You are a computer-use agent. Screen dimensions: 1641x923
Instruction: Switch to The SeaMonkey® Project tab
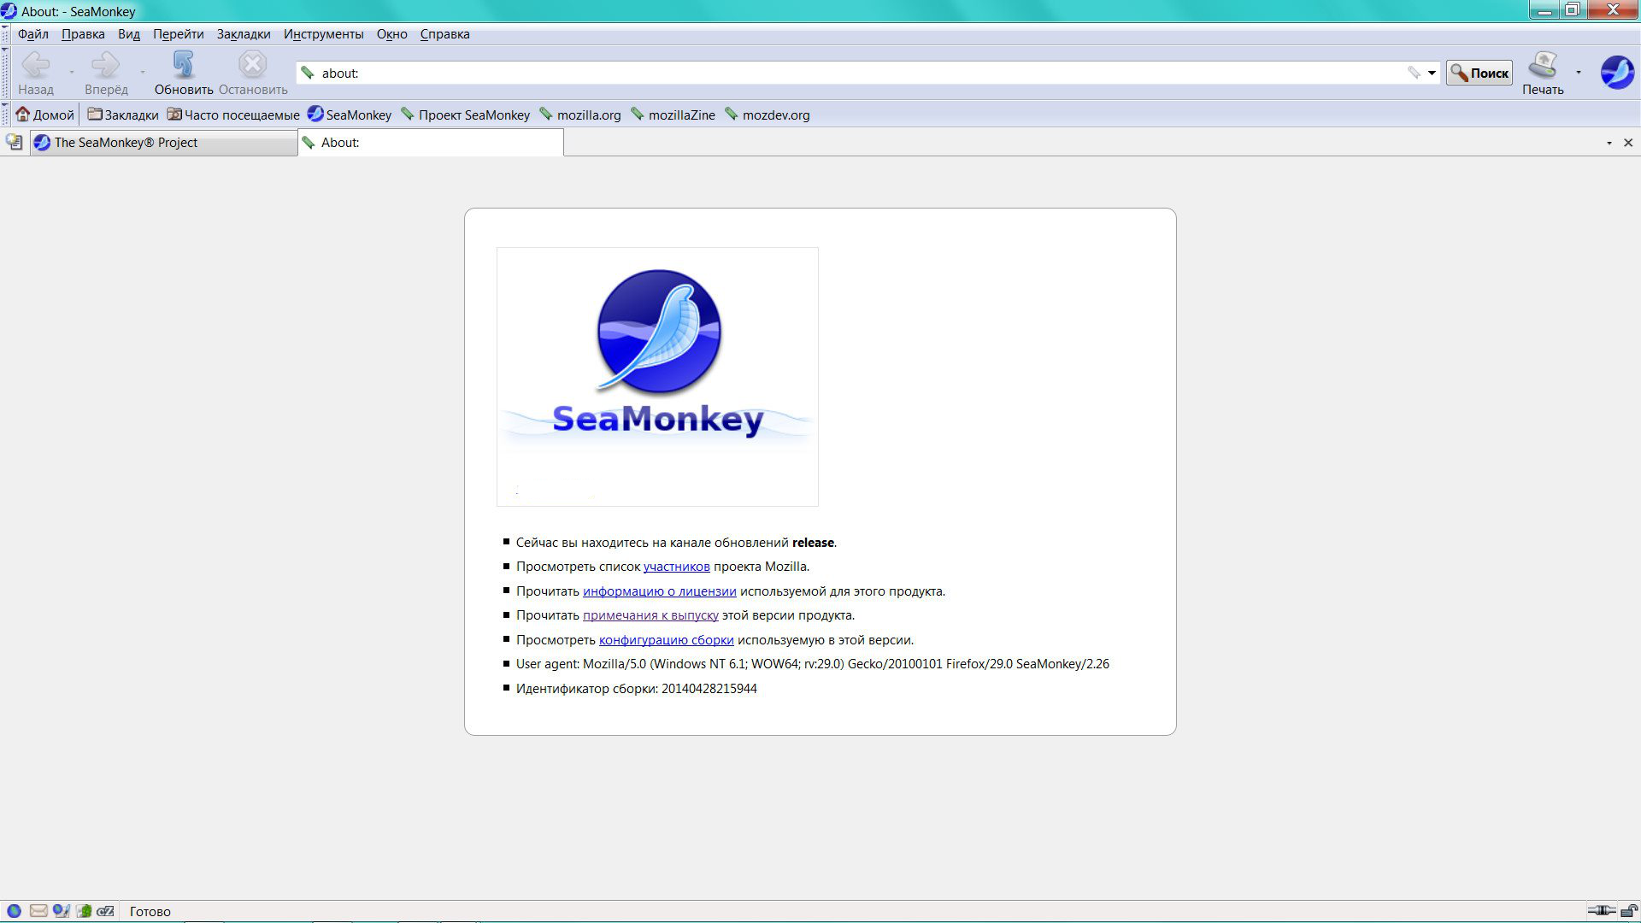tap(164, 143)
